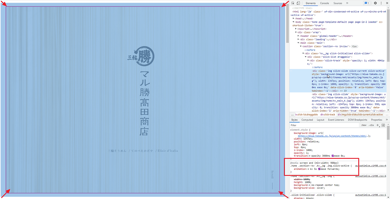Expand the animation shorthand triangle
Image resolution: width=390 pixels, height=199 pixels.
tap(309, 169)
